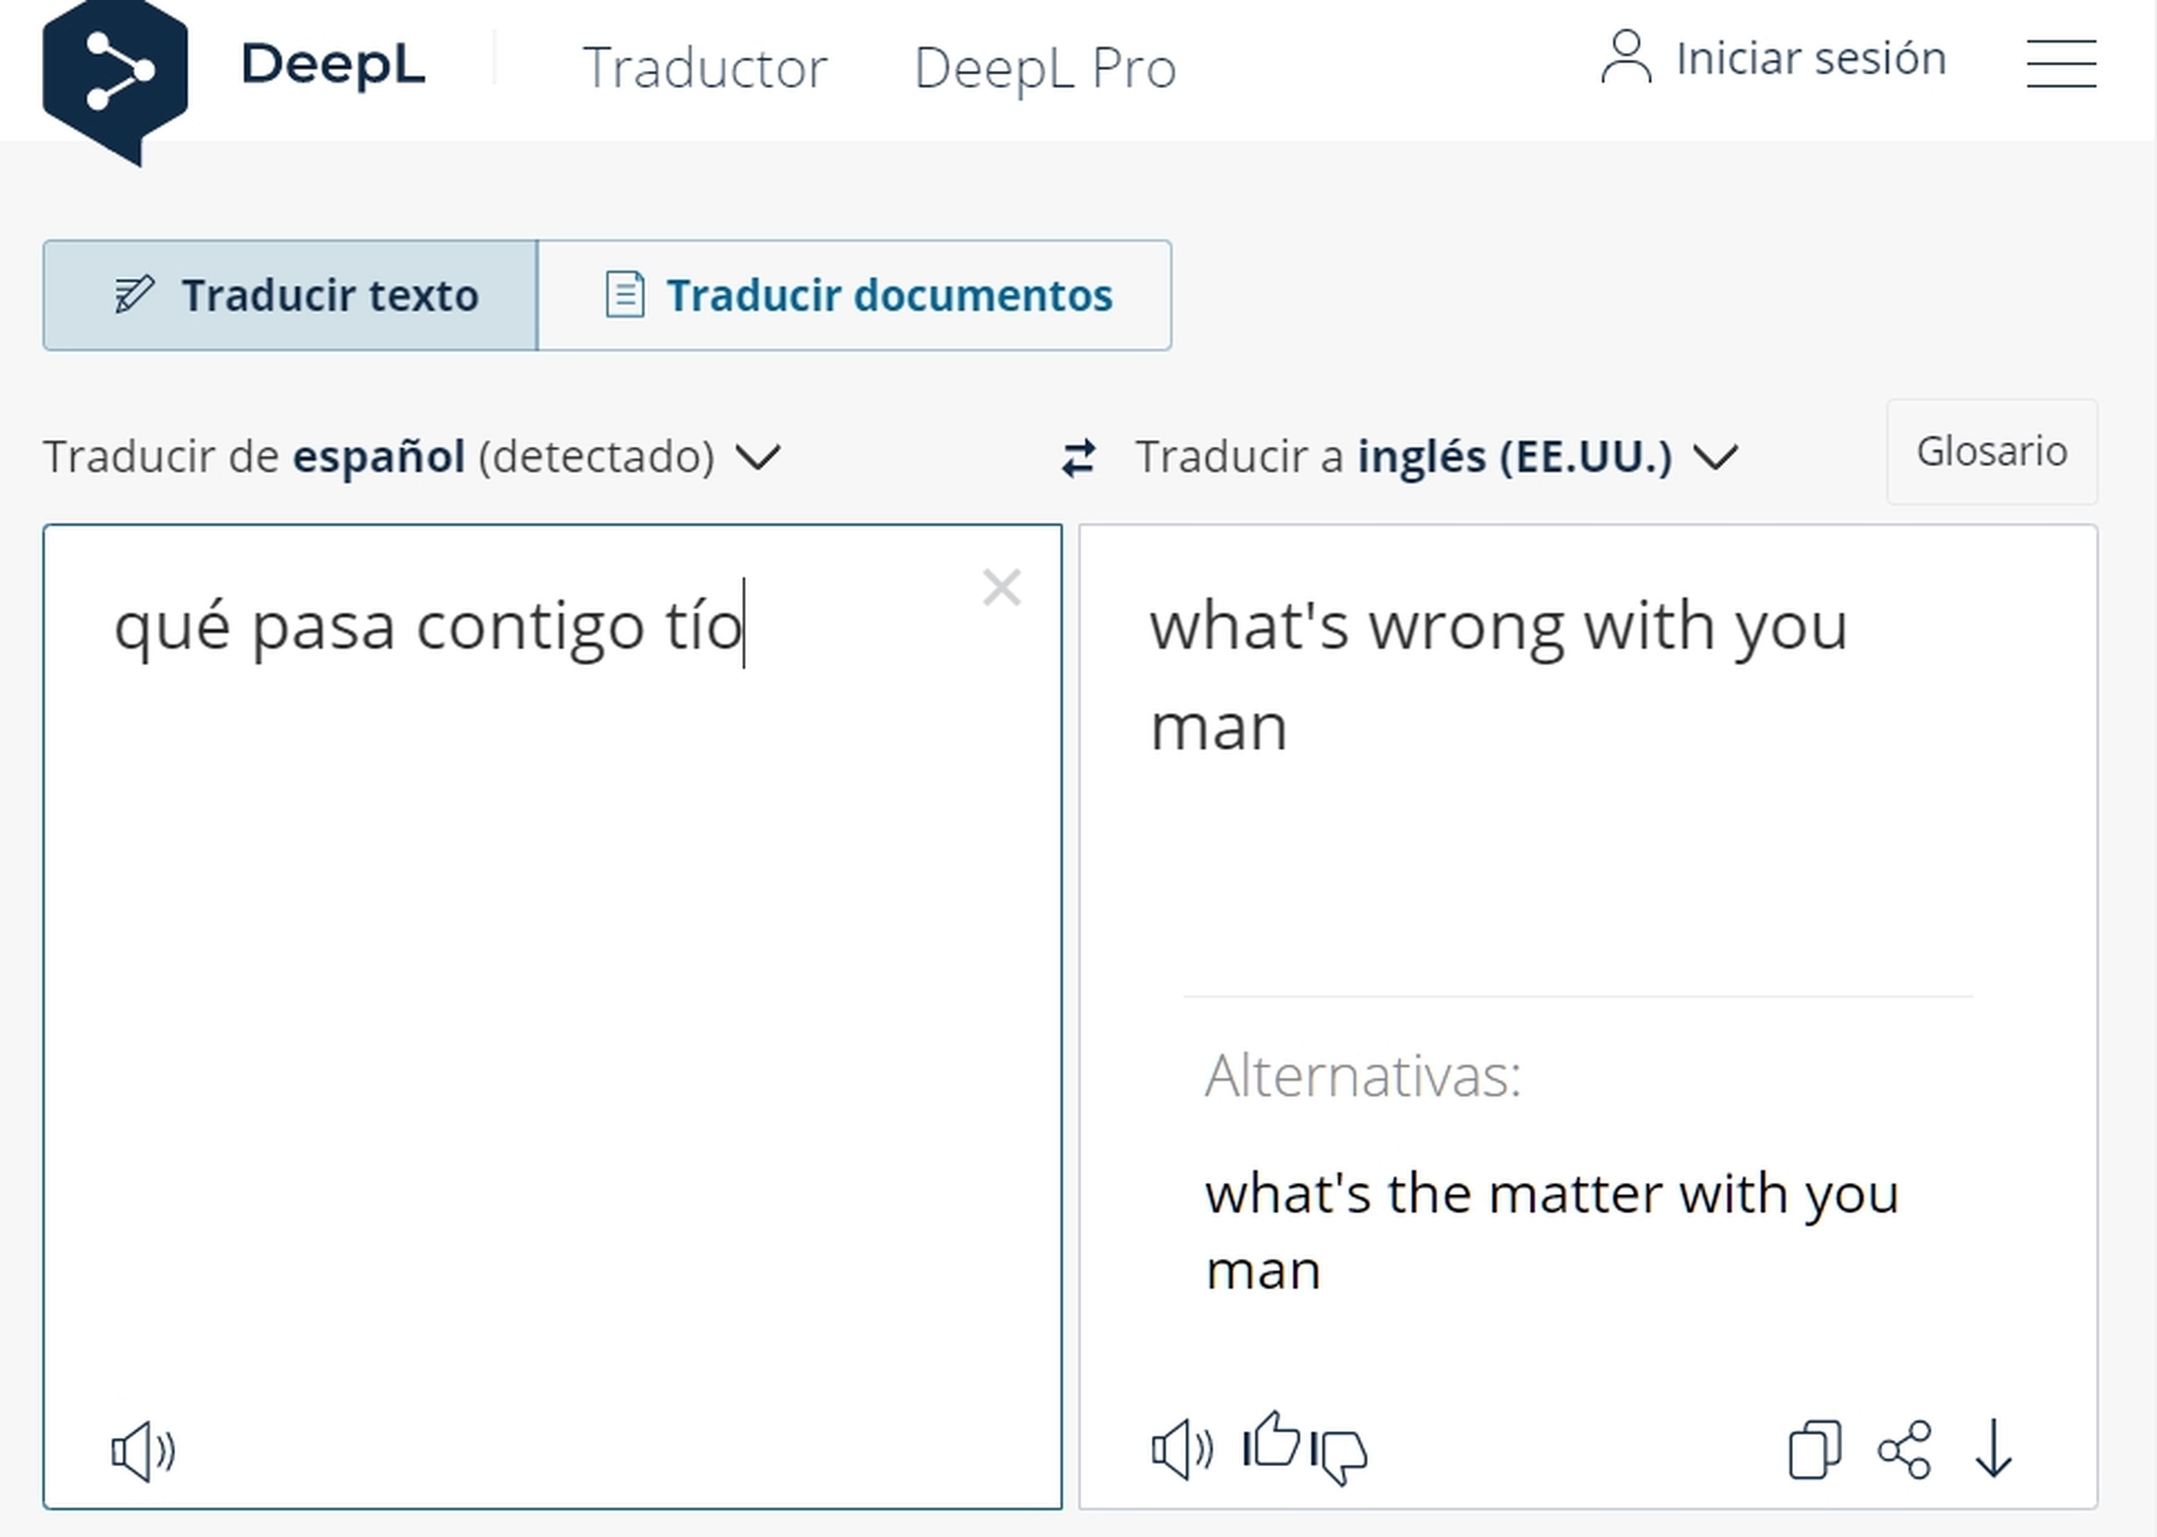Give thumbs down to translation
Viewport: 2157px width, 1537px height.
click(1340, 1456)
